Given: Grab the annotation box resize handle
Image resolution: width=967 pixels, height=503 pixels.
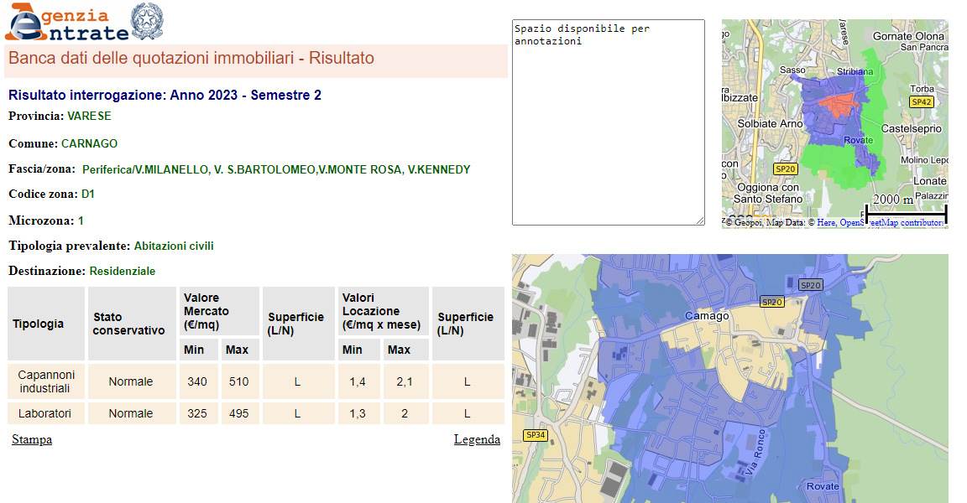Looking at the screenshot, I should [x=700, y=220].
